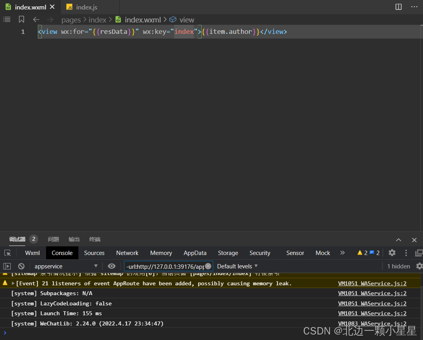The image size is (423, 340).
Task: Toggle the outline list icon in breadcrumb bar
Action: [7, 19]
